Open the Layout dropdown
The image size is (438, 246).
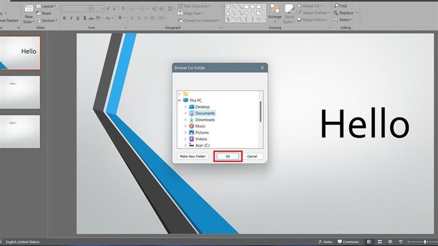tap(46, 6)
